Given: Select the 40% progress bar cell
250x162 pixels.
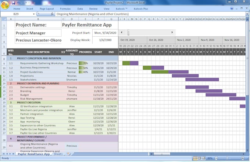Looking at the screenshot, I should tap(85, 72).
